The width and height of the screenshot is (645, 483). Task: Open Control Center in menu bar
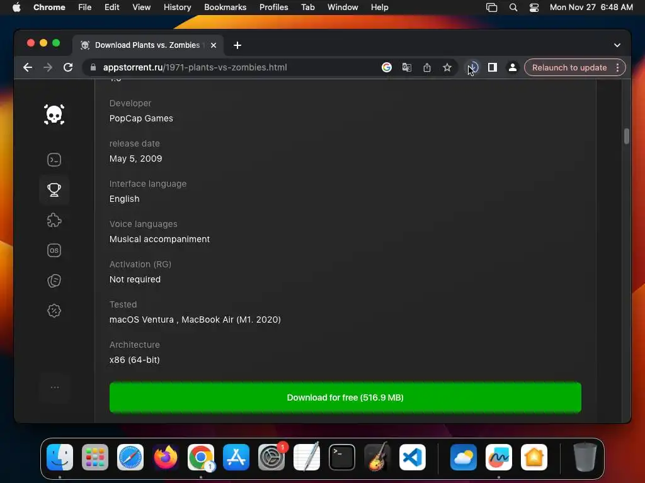534,8
